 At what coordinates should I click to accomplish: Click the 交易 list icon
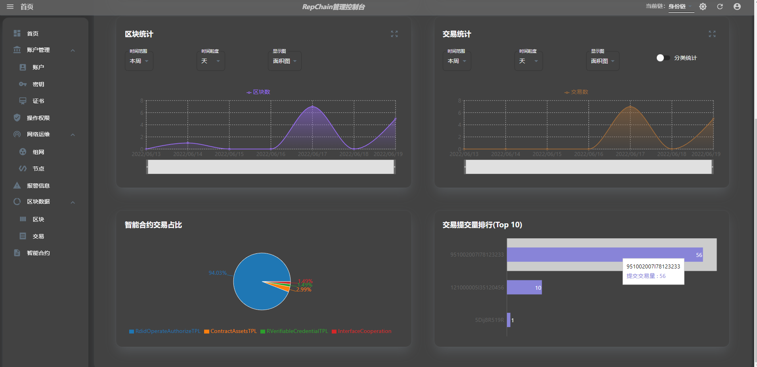click(x=23, y=236)
